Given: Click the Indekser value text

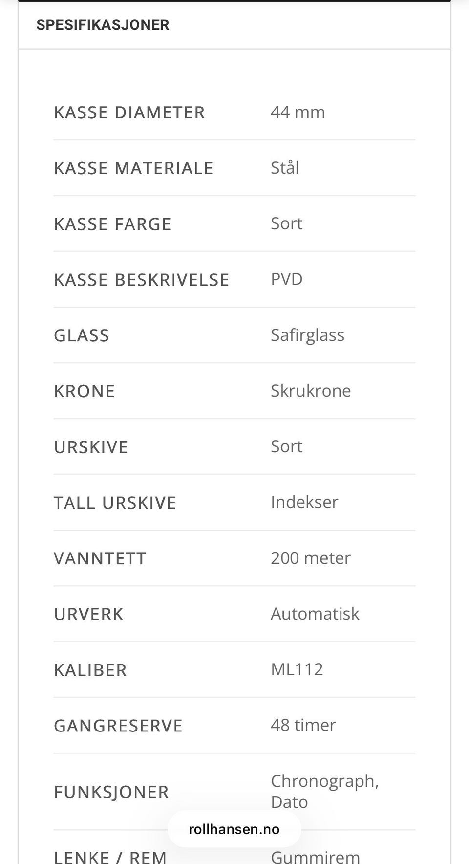Looking at the screenshot, I should (304, 502).
